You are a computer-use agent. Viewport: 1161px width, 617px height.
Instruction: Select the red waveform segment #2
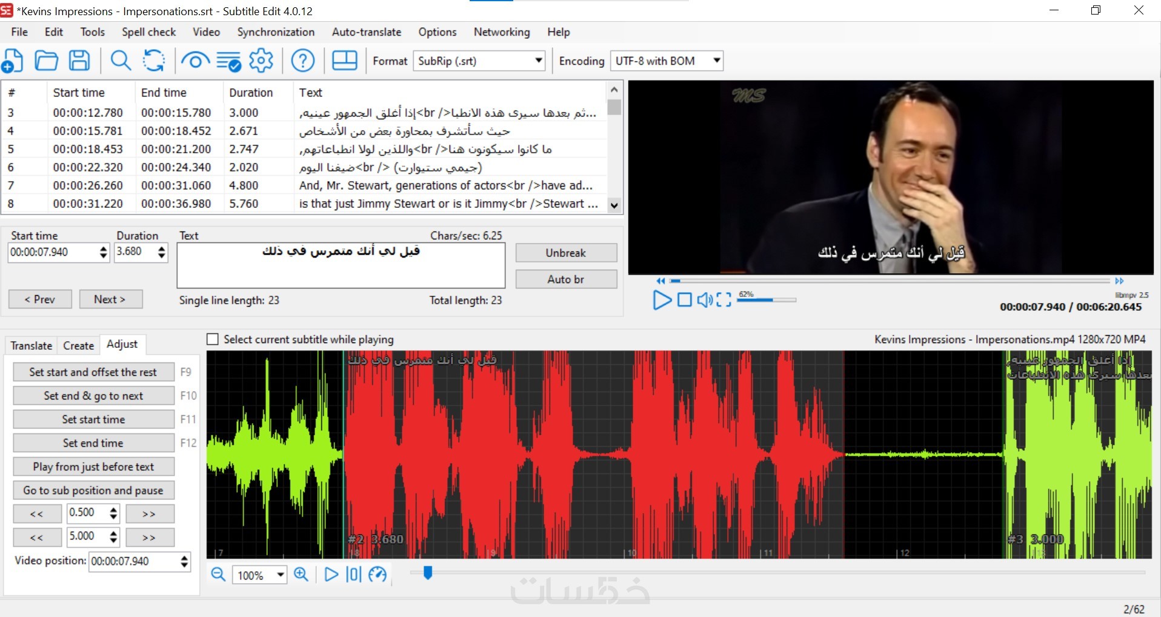594,455
